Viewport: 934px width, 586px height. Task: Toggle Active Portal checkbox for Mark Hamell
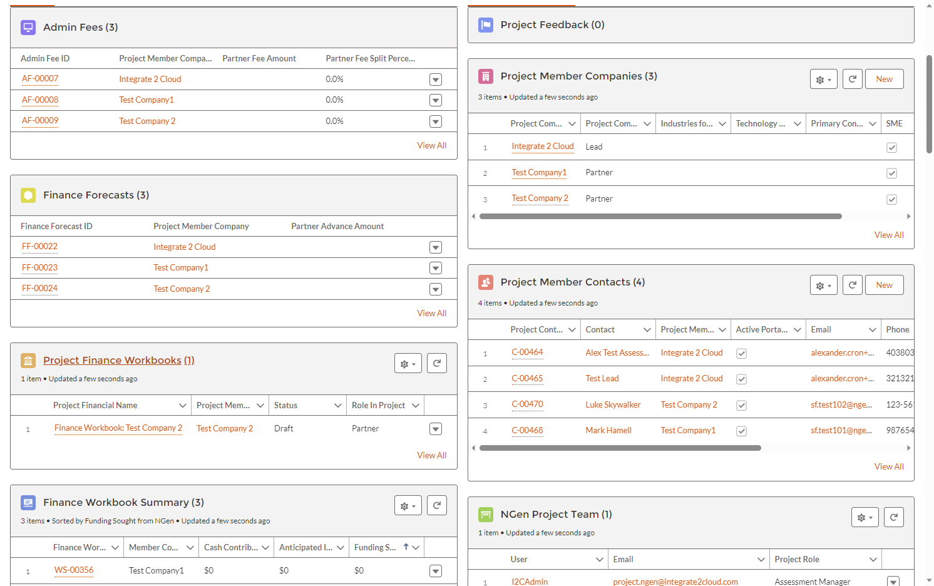pyautogui.click(x=742, y=431)
